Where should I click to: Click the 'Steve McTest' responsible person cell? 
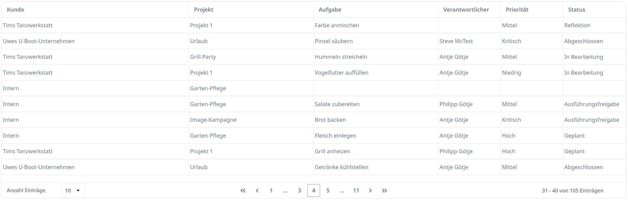coord(456,41)
